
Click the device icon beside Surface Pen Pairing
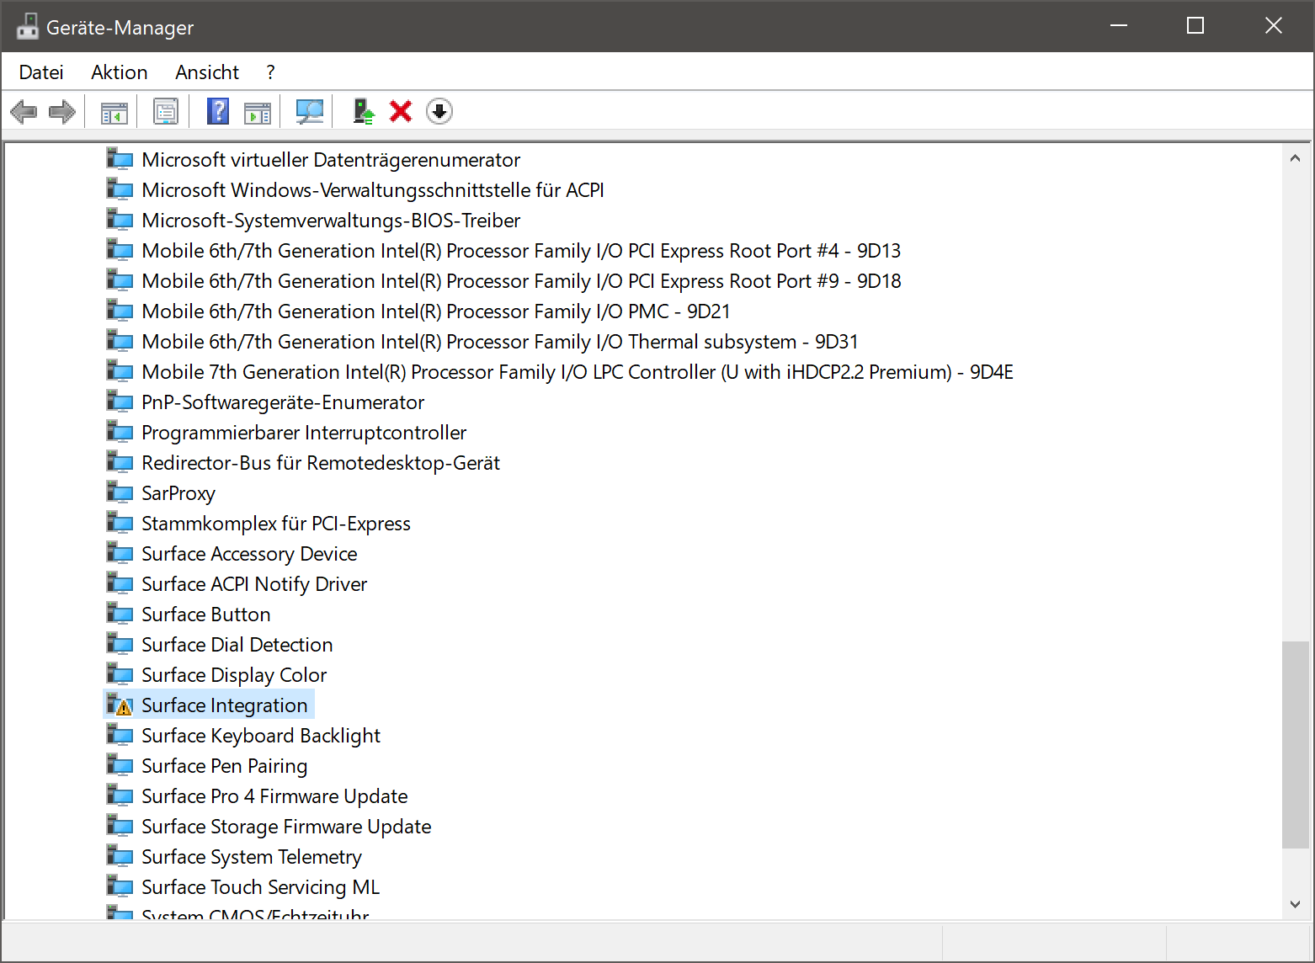tap(120, 766)
